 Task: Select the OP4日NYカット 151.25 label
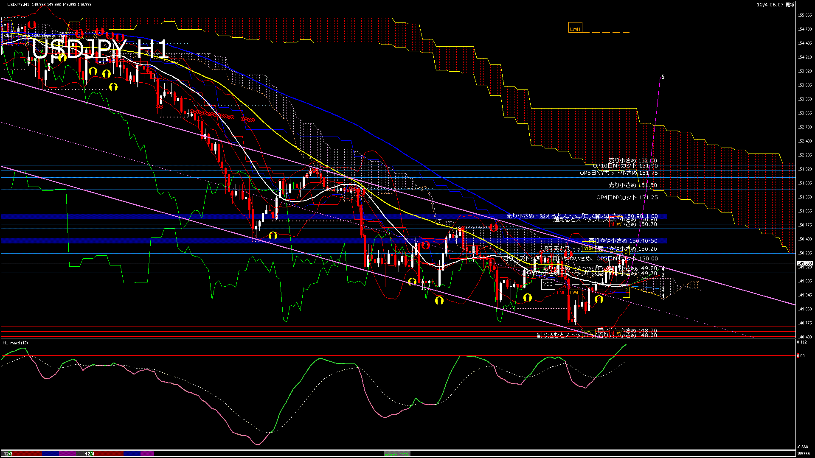click(x=627, y=198)
